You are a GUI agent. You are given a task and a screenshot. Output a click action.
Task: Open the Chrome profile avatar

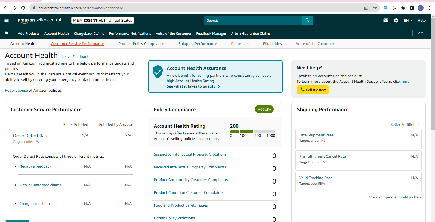click(421, 8)
